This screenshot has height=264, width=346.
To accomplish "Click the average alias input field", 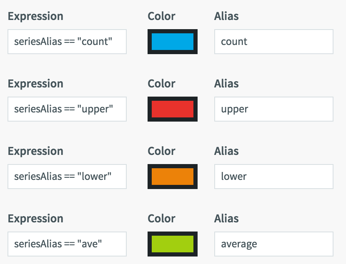I will coord(273,244).
